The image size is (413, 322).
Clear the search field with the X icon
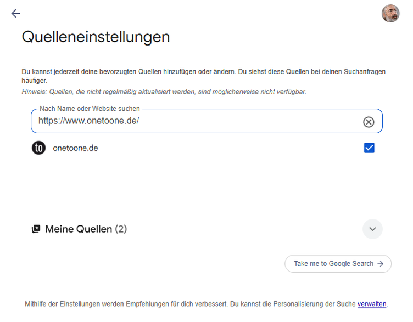(x=369, y=122)
